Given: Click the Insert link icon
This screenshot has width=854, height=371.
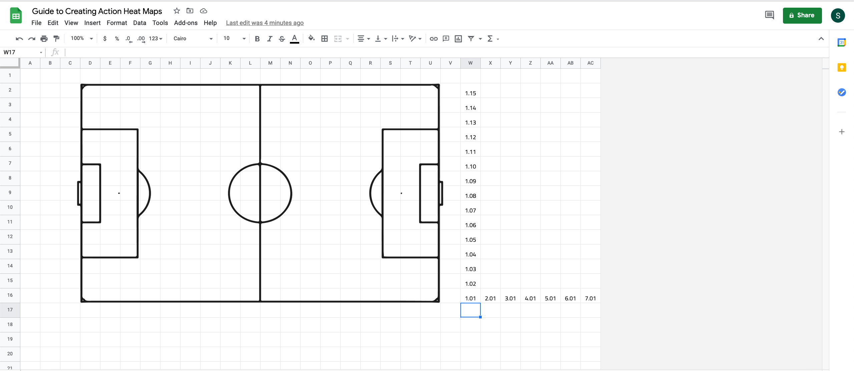Looking at the screenshot, I should click(x=433, y=39).
